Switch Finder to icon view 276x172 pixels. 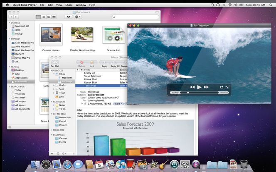[38, 17]
